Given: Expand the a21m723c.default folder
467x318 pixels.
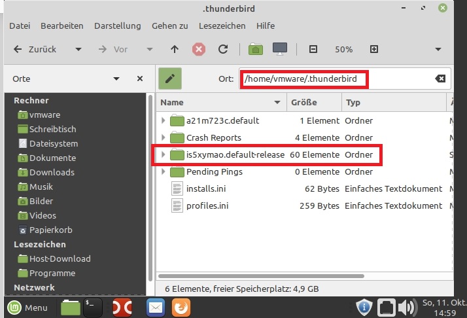Looking at the screenshot, I should click(x=164, y=120).
